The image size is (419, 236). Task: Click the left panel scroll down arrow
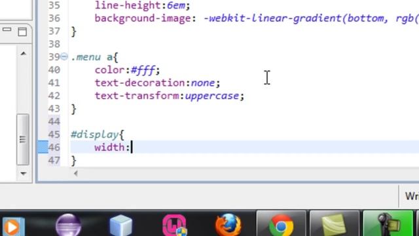tap(24, 173)
